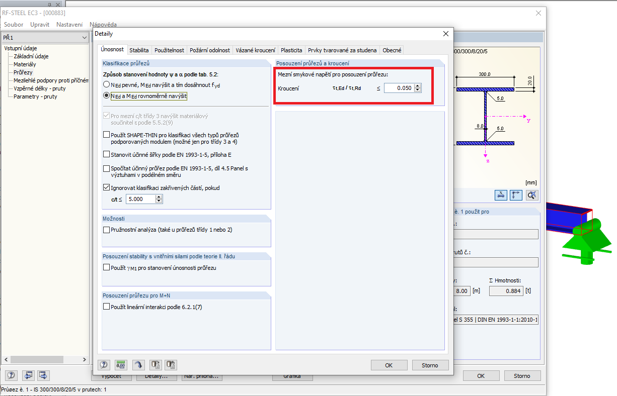Viewport: 617px width, 396px height.
Task: Cancel Detaily dialog with Storno
Action: pos(430,365)
